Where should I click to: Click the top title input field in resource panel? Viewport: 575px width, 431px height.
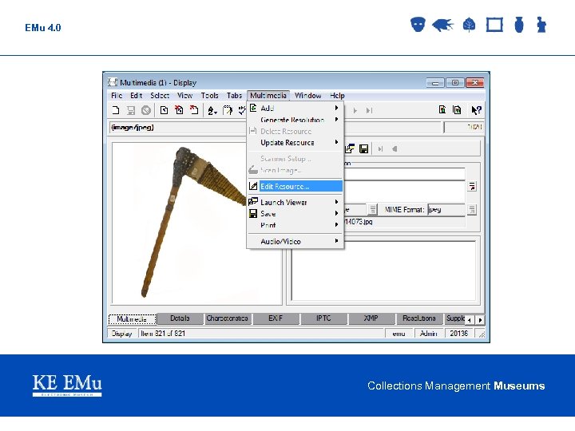click(x=404, y=174)
